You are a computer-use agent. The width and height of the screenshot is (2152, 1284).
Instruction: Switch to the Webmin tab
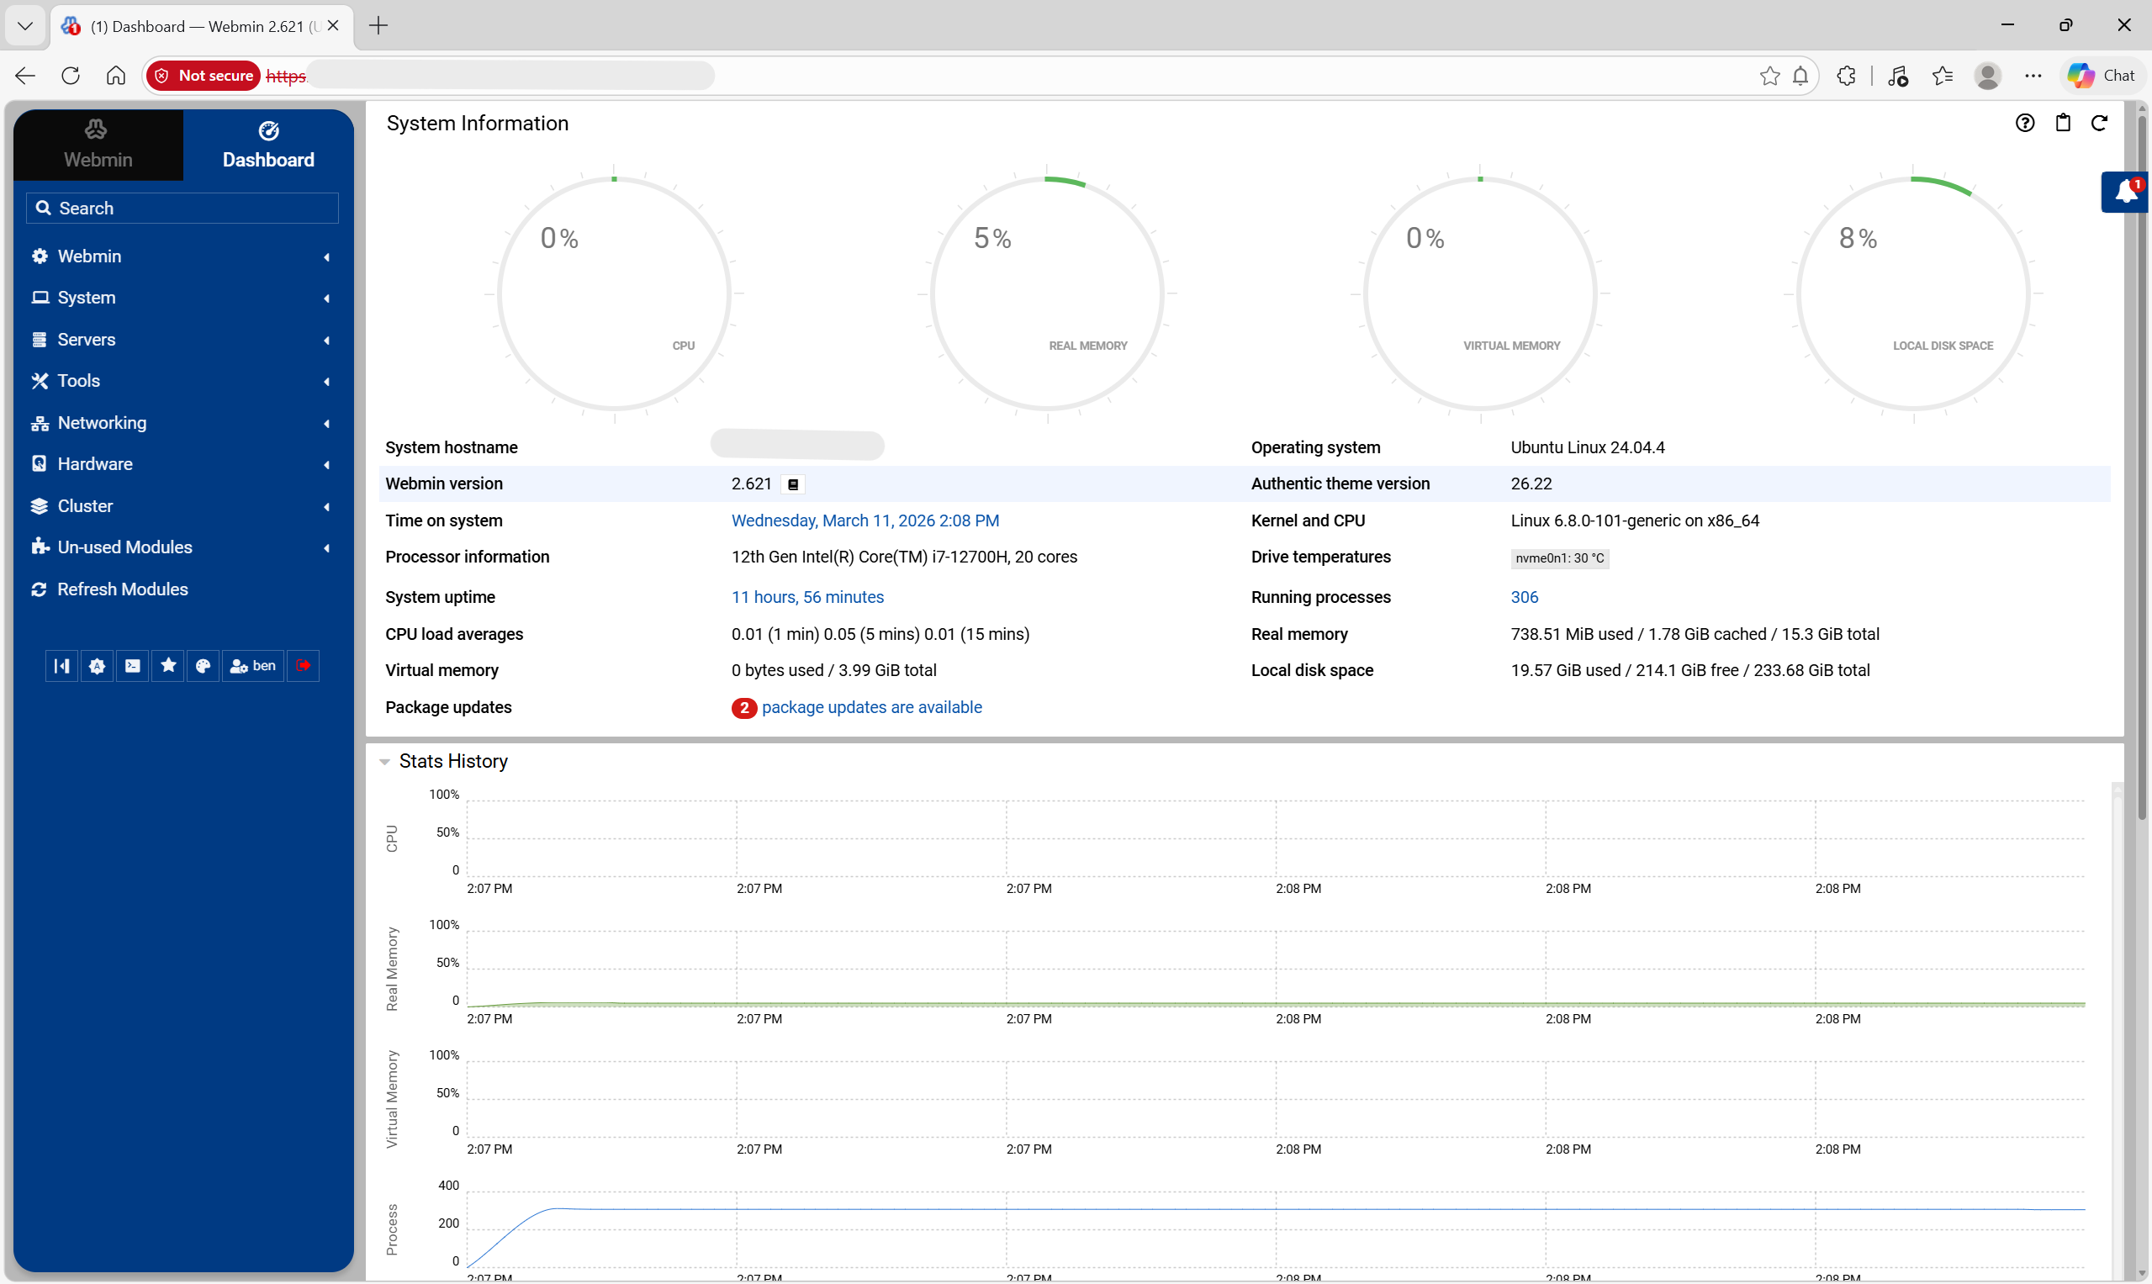[97, 145]
